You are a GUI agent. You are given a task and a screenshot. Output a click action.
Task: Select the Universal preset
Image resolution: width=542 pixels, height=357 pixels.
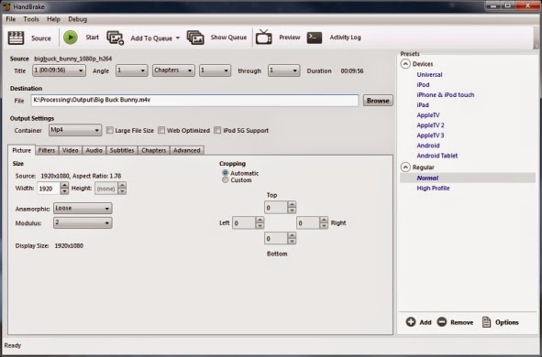[429, 74]
